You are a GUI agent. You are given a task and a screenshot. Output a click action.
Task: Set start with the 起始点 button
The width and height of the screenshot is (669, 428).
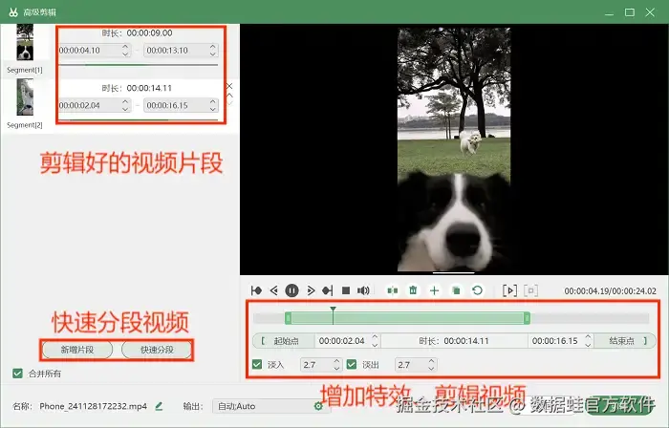[x=285, y=341]
